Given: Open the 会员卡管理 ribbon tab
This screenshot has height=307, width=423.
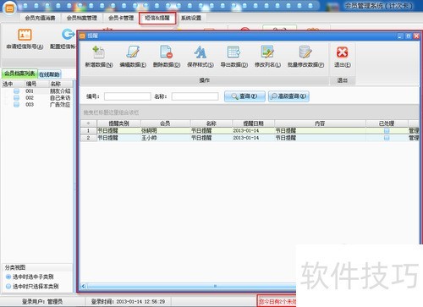Looking at the screenshot, I should point(121,18).
